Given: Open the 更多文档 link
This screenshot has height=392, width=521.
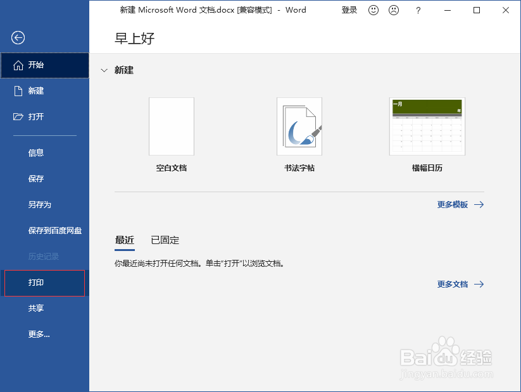Looking at the screenshot, I should (453, 284).
